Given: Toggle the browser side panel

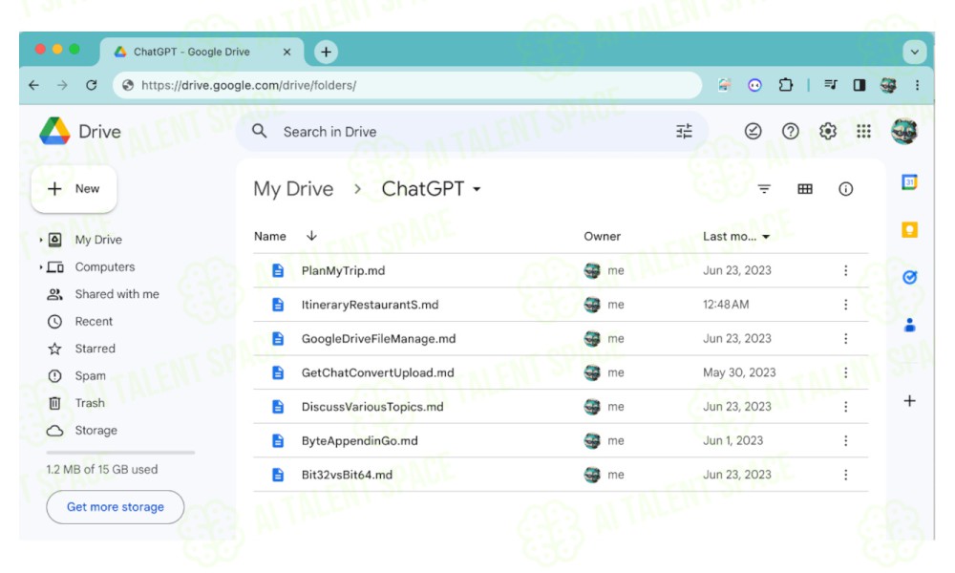Looking at the screenshot, I should (x=859, y=85).
